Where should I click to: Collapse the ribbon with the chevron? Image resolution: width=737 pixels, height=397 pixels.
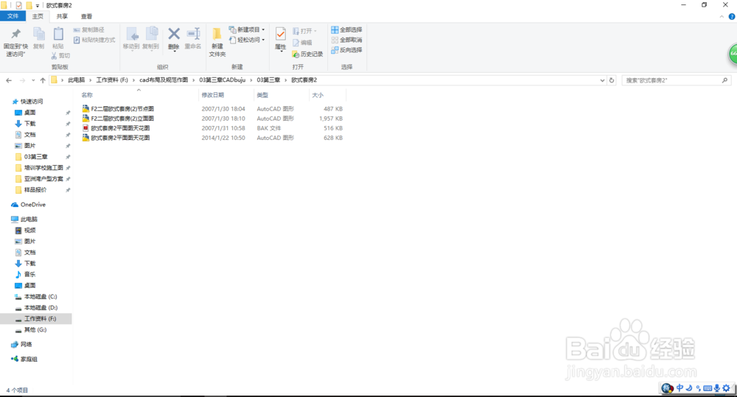click(x=722, y=16)
